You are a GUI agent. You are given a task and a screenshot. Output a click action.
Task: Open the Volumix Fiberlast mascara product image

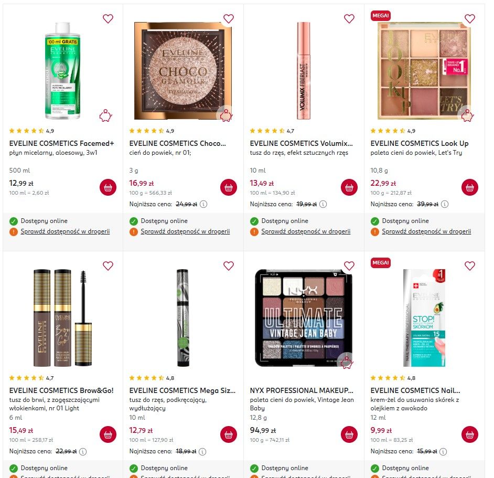click(304, 71)
